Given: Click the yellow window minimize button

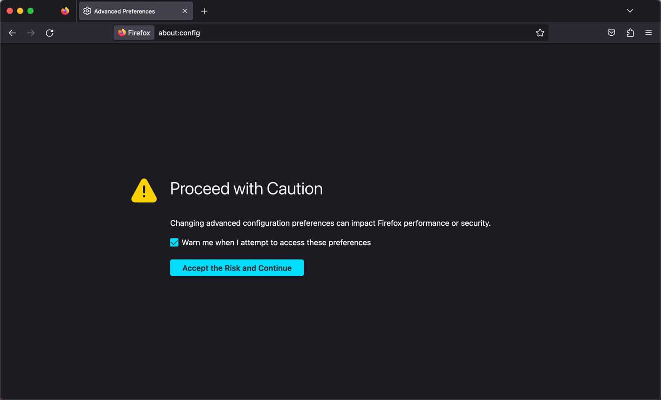Looking at the screenshot, I should 20,11.
